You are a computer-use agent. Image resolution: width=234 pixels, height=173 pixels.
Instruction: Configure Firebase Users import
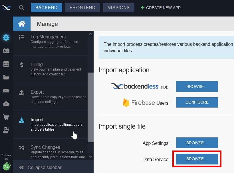click(197, 102)
